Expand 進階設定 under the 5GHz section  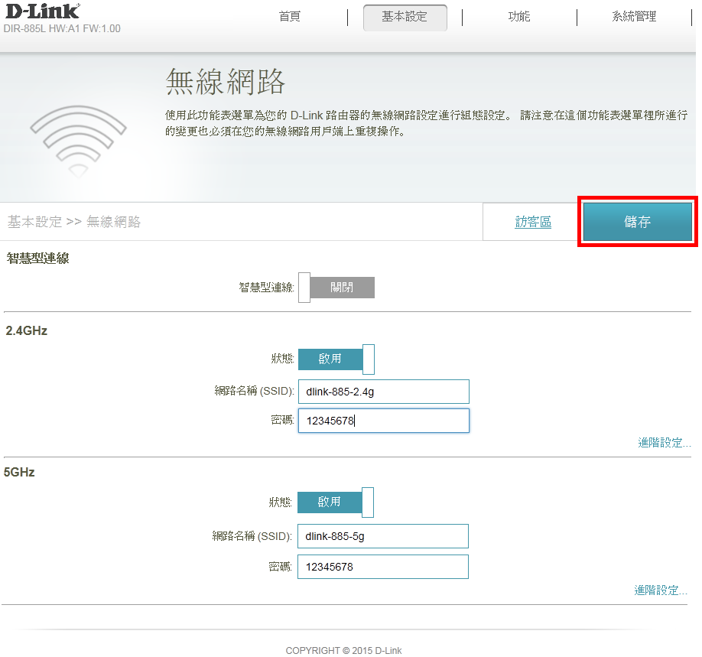click(x=660, y=590)
